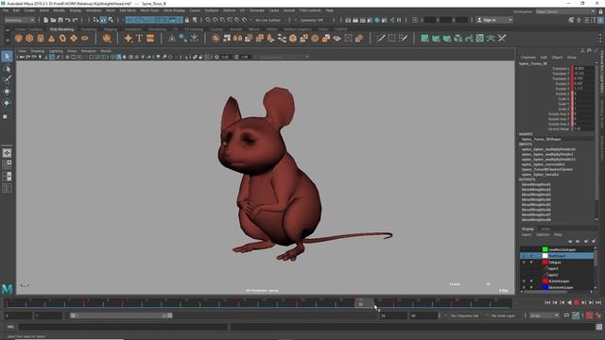
Task: Go to end of playback range
Action: [598, 302]
